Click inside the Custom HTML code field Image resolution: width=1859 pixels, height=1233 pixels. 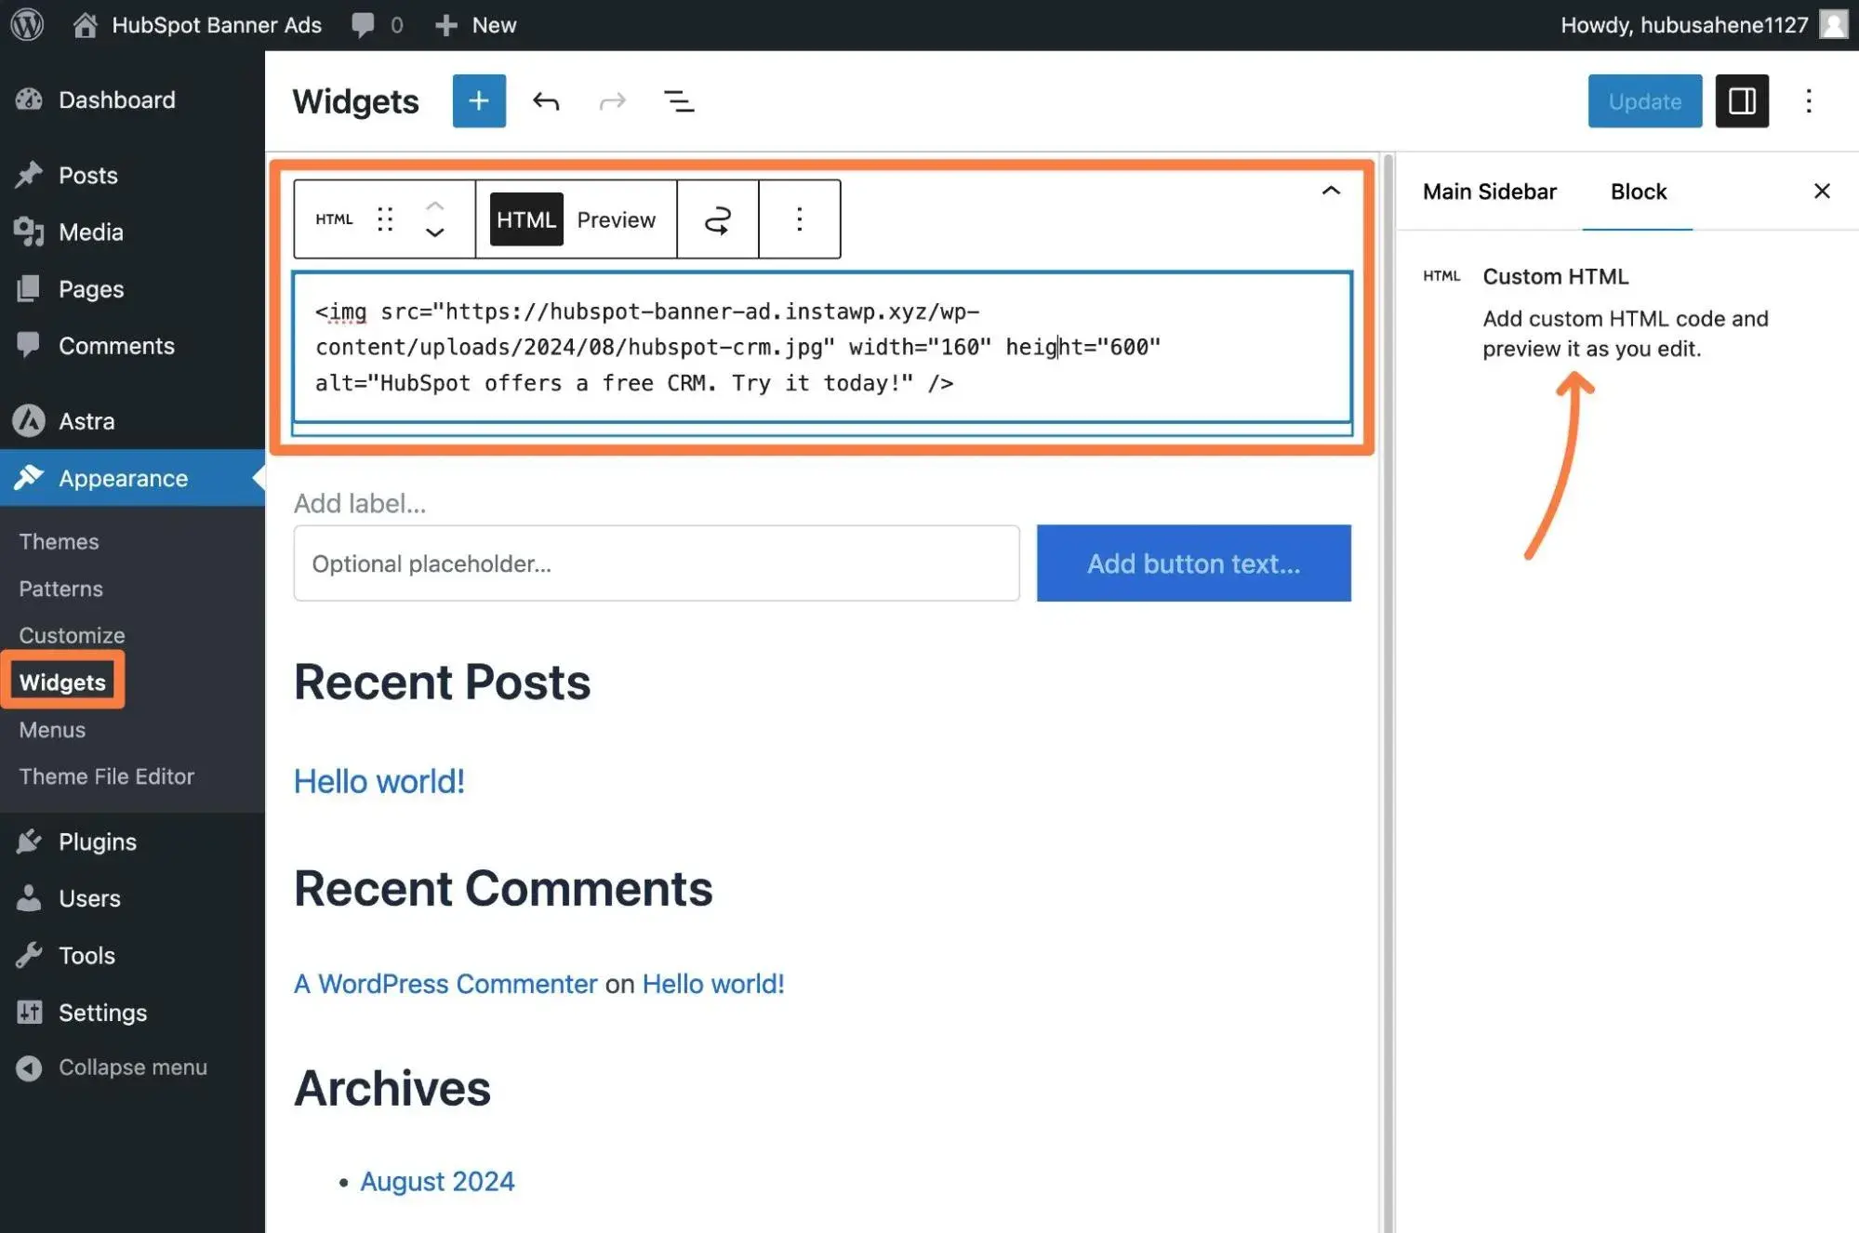click(x=822, y=347)
